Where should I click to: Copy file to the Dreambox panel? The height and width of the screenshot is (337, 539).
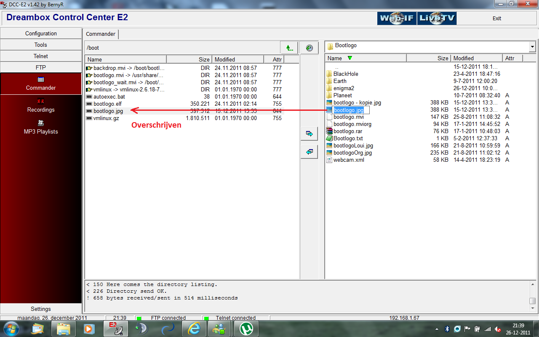click(x=310, y=152)
